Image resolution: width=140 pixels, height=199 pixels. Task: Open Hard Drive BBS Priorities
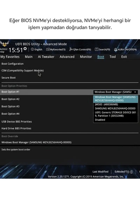point(16,128)
